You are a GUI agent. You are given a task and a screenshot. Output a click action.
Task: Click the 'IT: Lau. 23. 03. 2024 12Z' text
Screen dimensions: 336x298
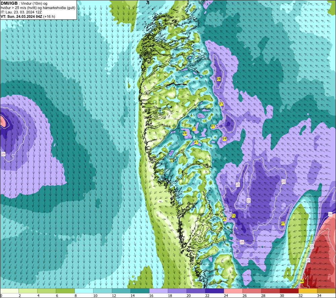tap(21, 12)
